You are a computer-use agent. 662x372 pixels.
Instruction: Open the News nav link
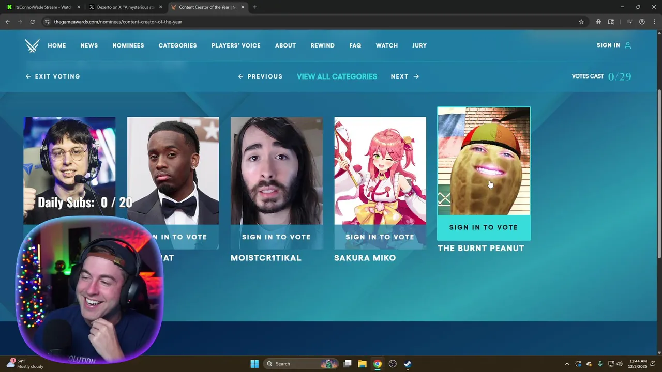pos(89,45)
